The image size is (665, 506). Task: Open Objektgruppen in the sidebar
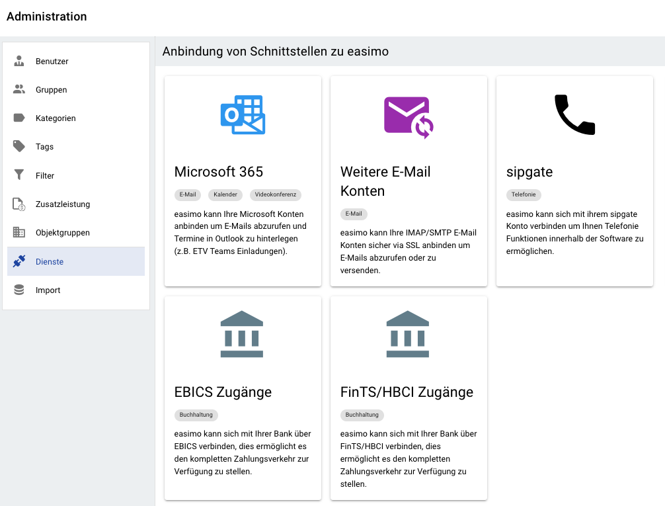pos(76,233)
